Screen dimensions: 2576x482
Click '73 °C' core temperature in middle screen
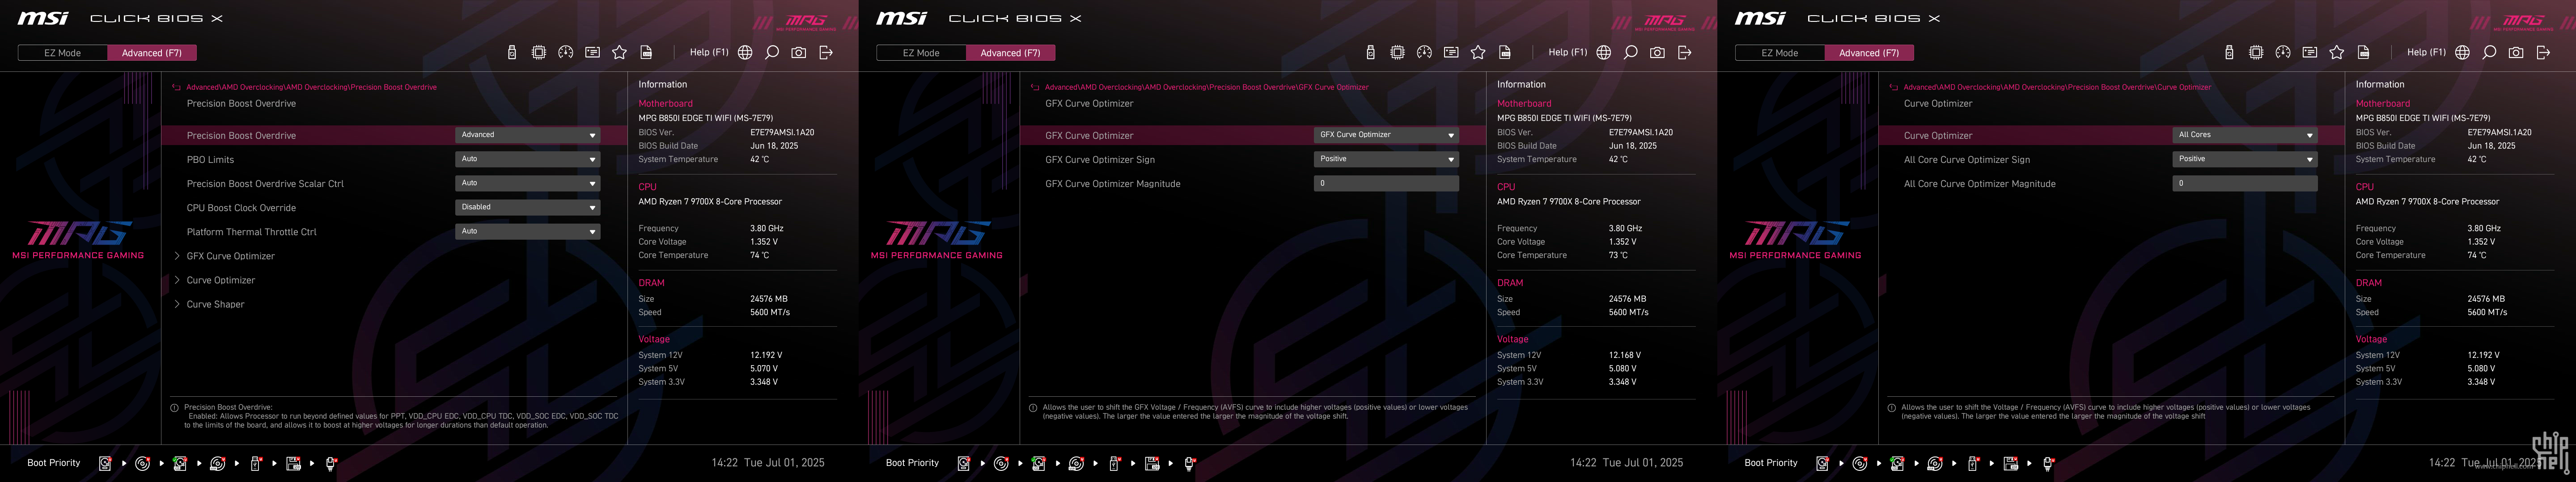[x=1618, y=255]
